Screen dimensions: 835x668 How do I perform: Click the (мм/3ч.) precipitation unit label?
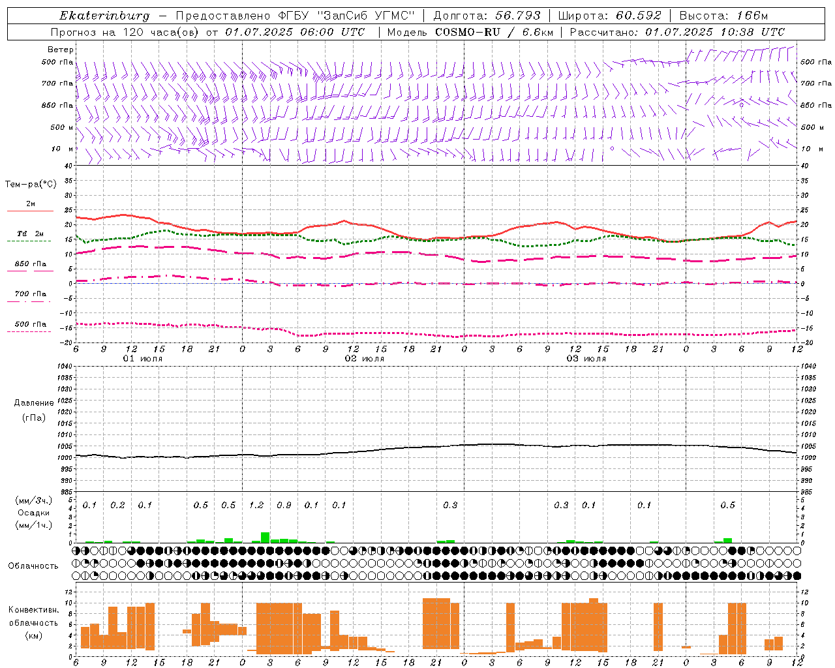(x=34, y=501)
